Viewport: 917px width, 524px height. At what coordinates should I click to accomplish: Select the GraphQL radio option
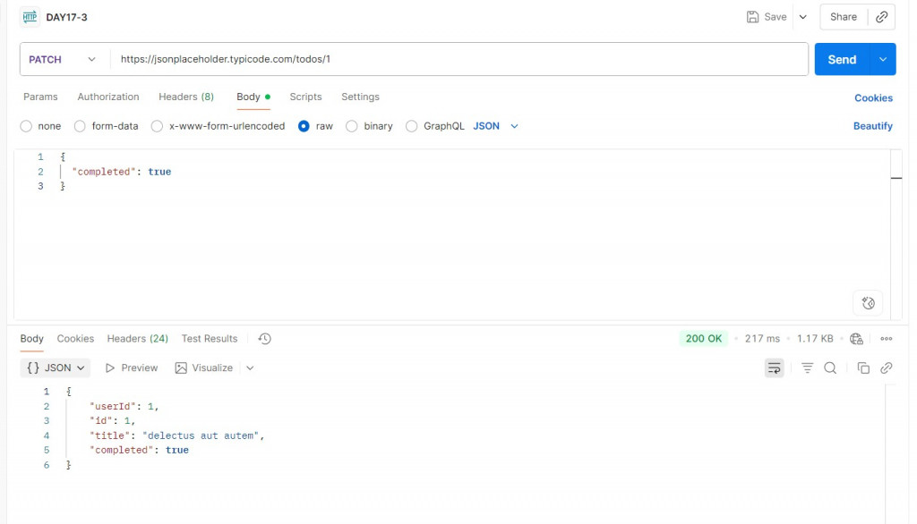[x=412, y=126]
